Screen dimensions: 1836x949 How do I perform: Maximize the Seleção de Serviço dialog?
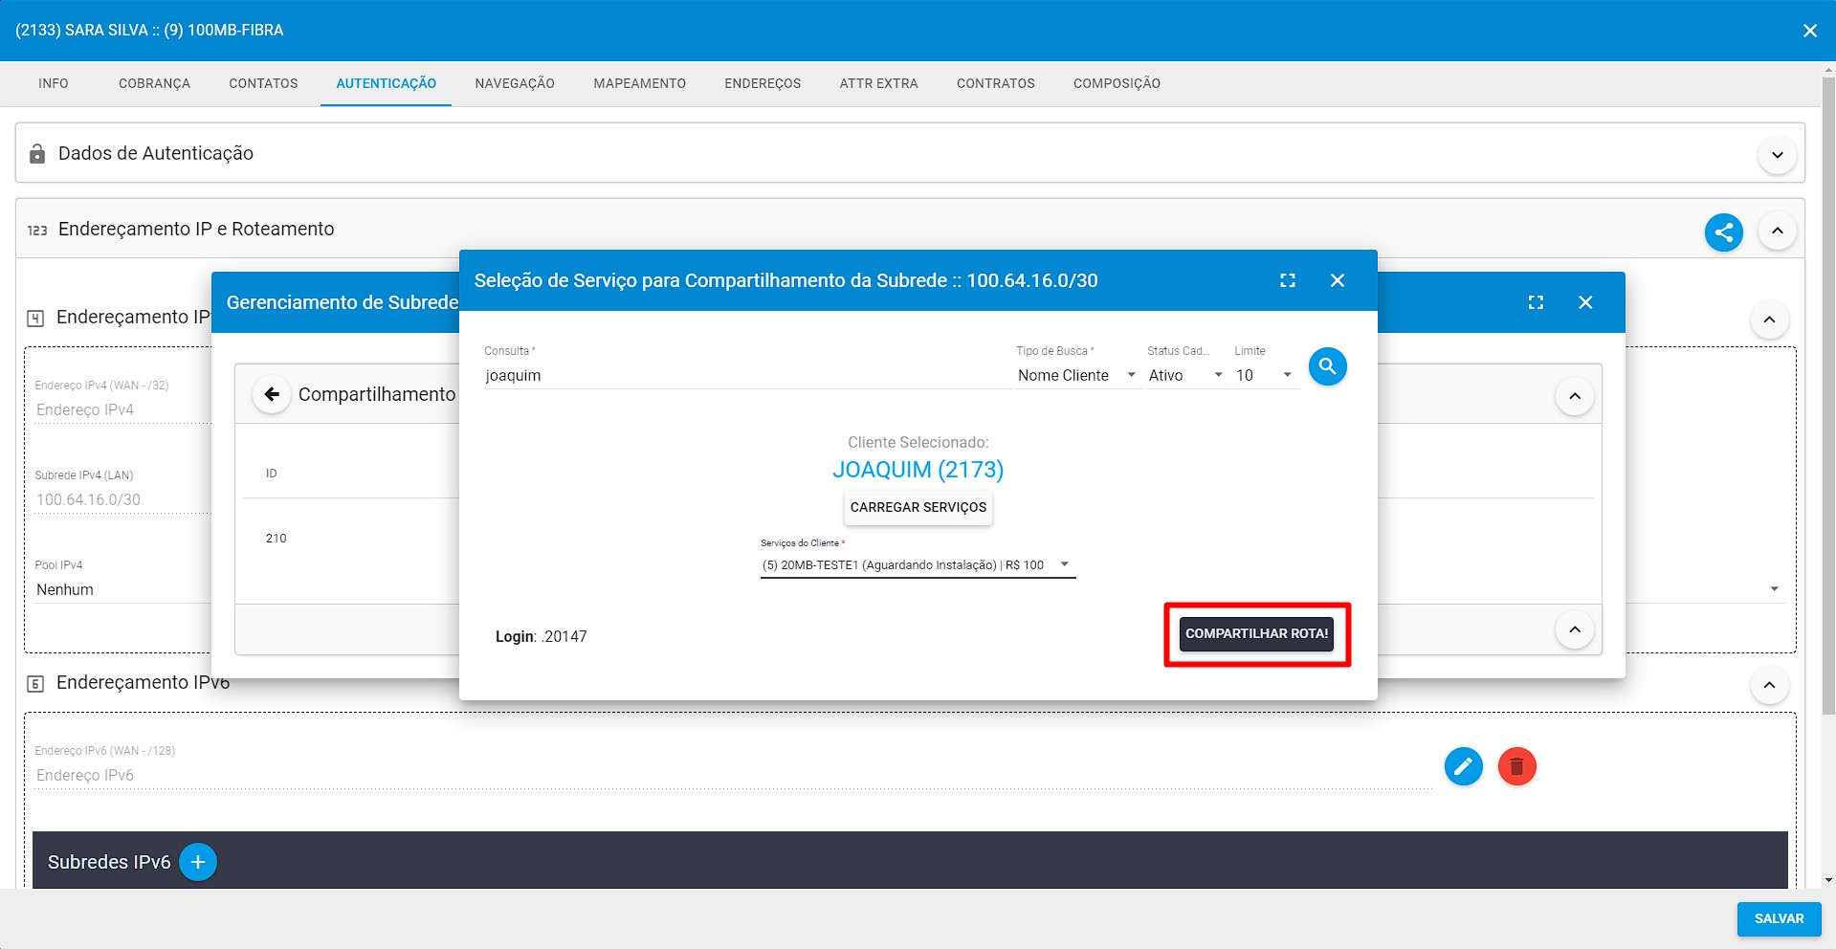tap(1288, 280)
